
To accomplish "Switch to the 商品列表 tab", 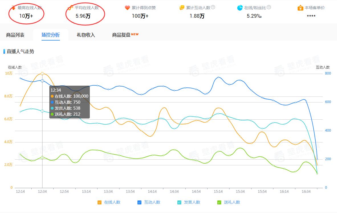I will (x=15, y=35).
